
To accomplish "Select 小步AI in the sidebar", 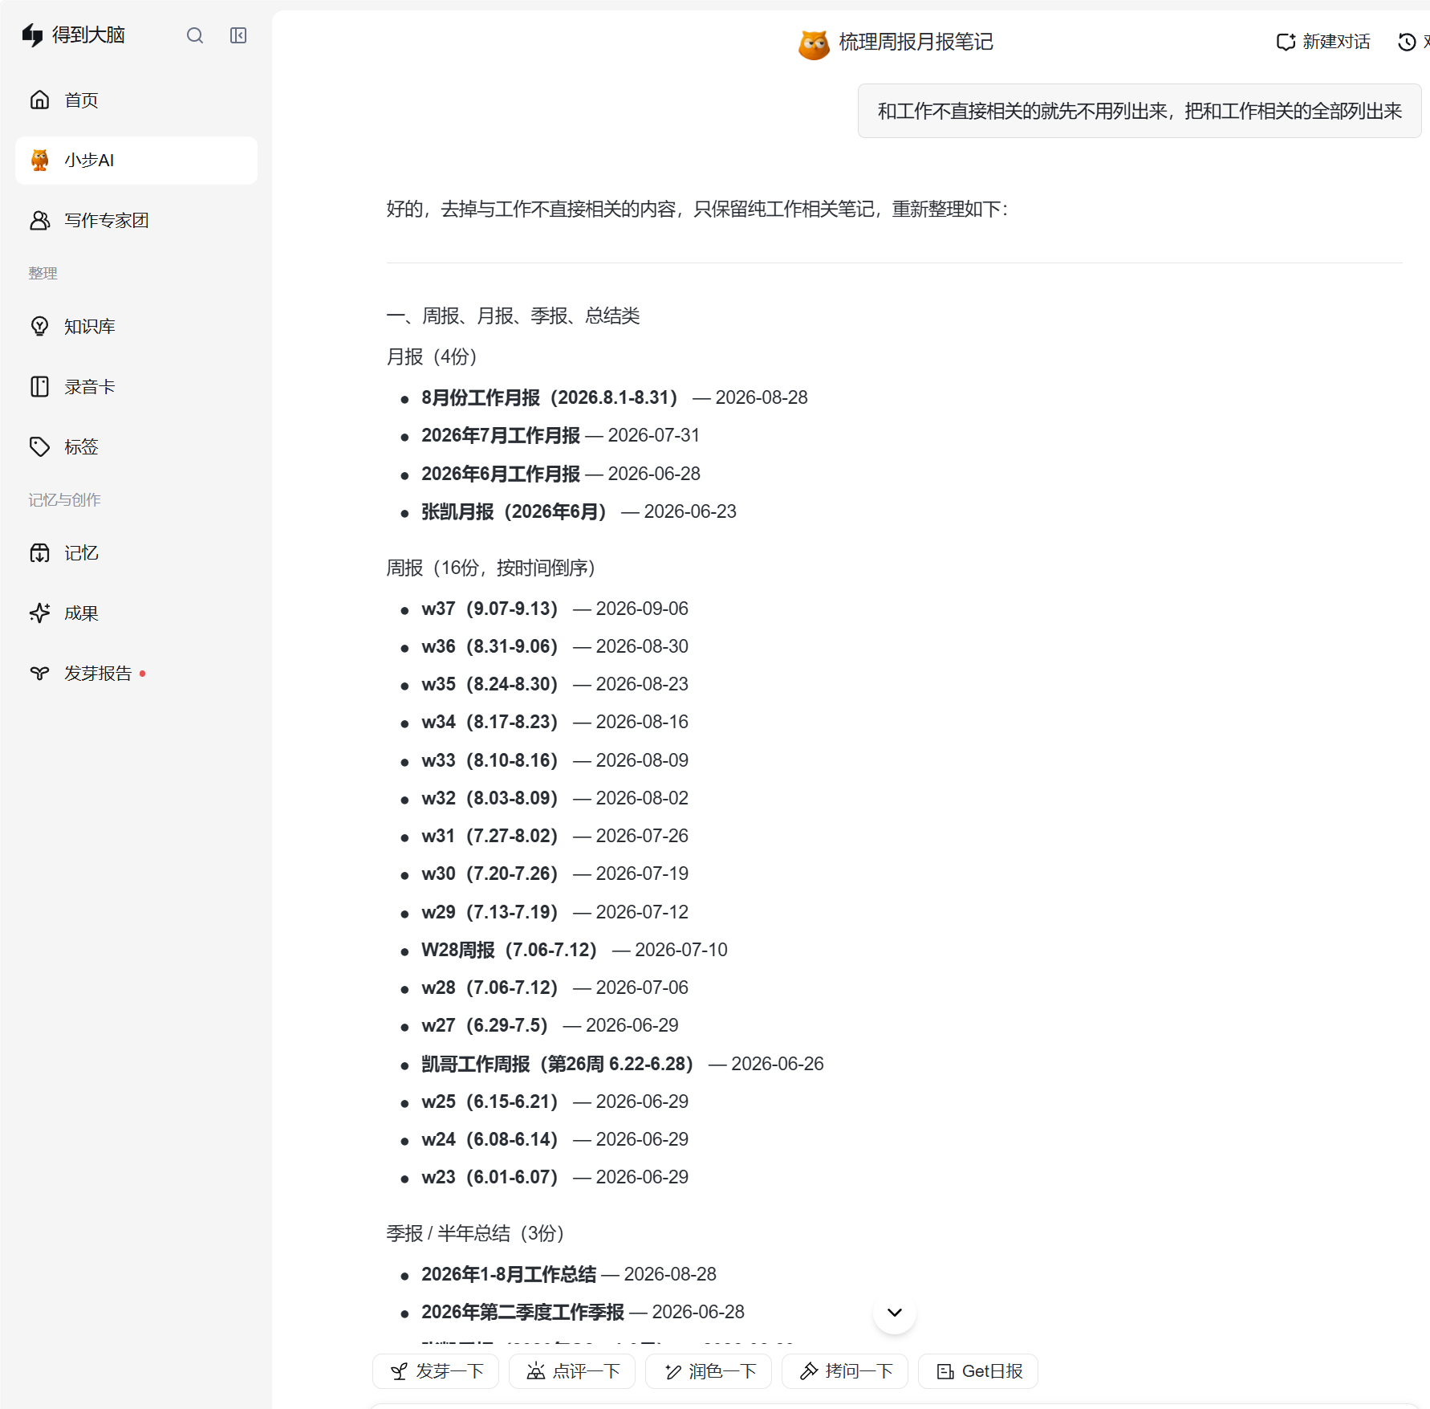I will click(x=136, y=161).
